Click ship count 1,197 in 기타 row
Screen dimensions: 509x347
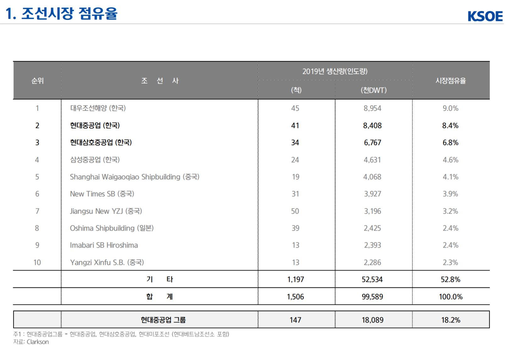coord(296,279)
